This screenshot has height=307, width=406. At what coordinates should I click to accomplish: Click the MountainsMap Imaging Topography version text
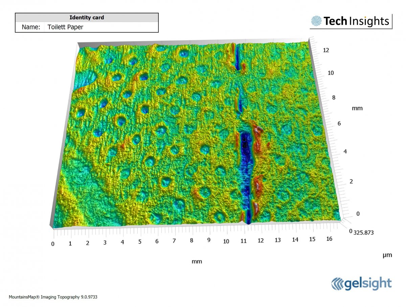pyautogui.click(x=53, y=297)
